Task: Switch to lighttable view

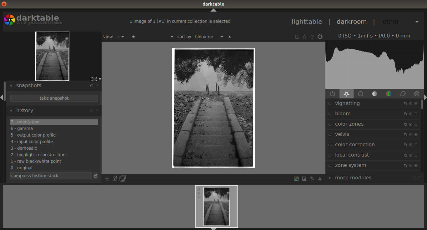Action: (307, 22)
